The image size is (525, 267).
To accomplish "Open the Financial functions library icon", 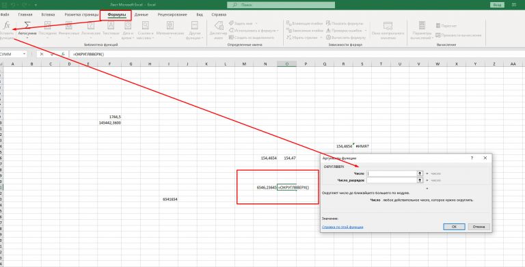I will point(68,25).
